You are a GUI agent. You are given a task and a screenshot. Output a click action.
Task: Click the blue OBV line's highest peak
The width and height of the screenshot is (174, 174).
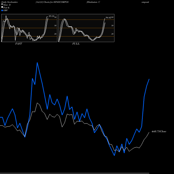pos(37,63)
